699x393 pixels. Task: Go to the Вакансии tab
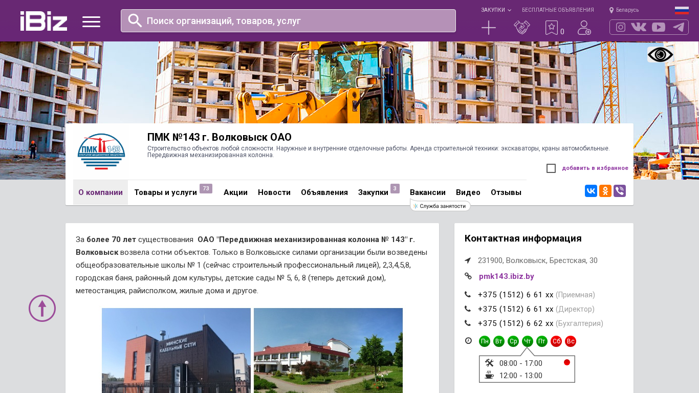(428, 192)
